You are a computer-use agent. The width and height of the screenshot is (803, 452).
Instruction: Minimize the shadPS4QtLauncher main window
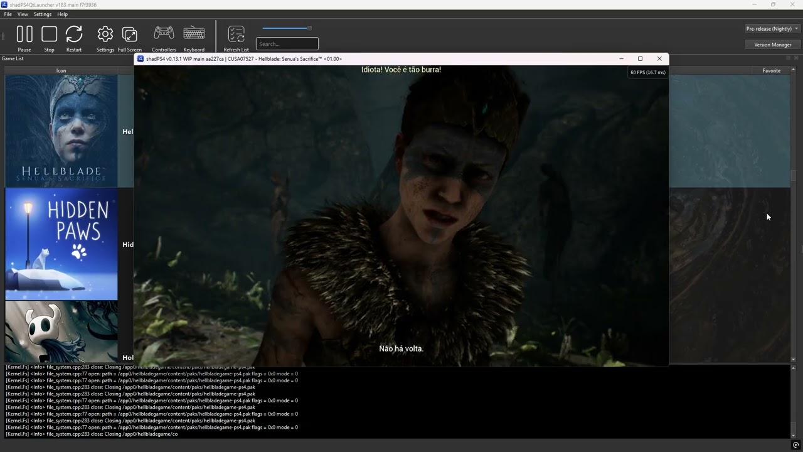754,4
